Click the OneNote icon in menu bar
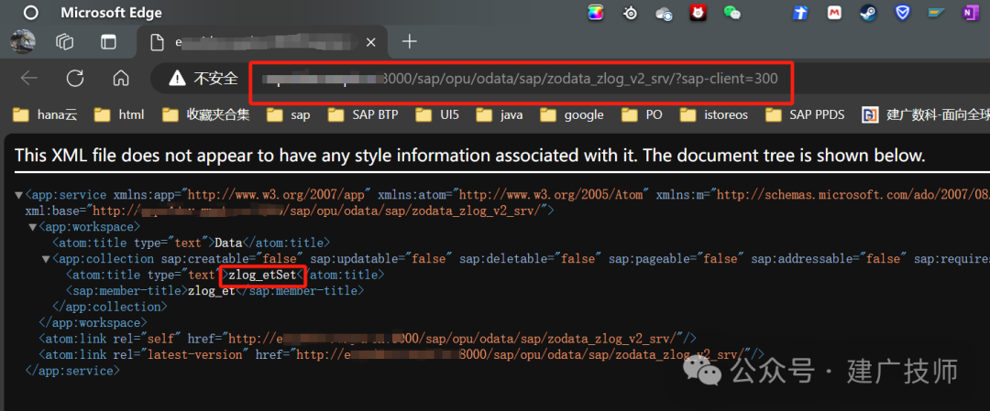 (x=969, y=13)
